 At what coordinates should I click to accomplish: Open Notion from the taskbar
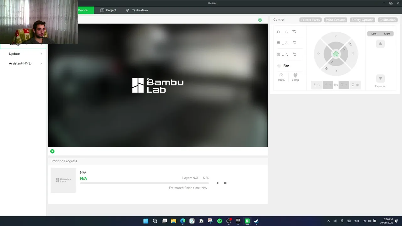tap(201, 221)
